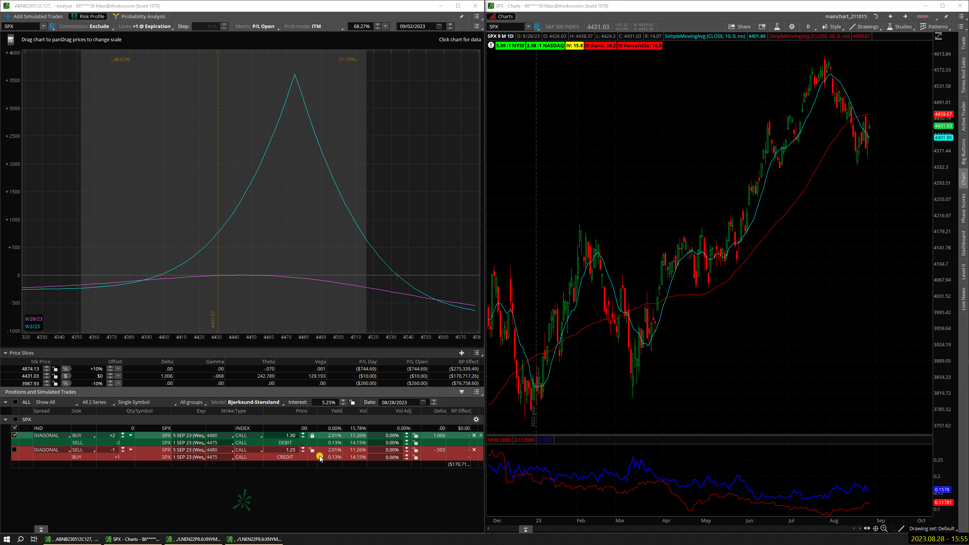Toggle the ALL positions checkbox
The image size is (969, 545).
point(15,402)
